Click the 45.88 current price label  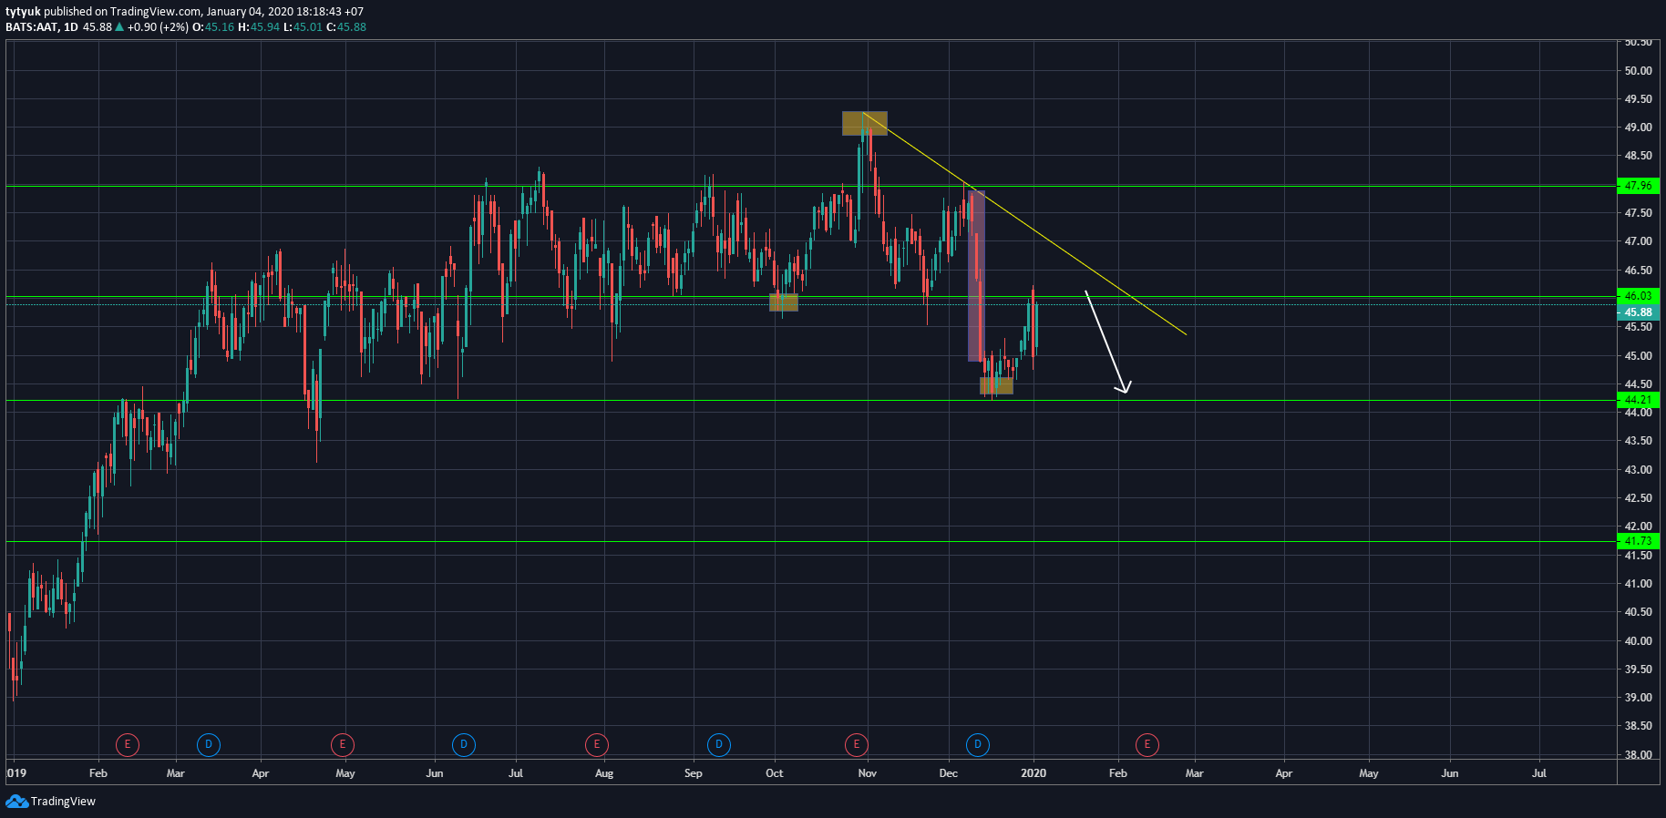coord(1639,312)
